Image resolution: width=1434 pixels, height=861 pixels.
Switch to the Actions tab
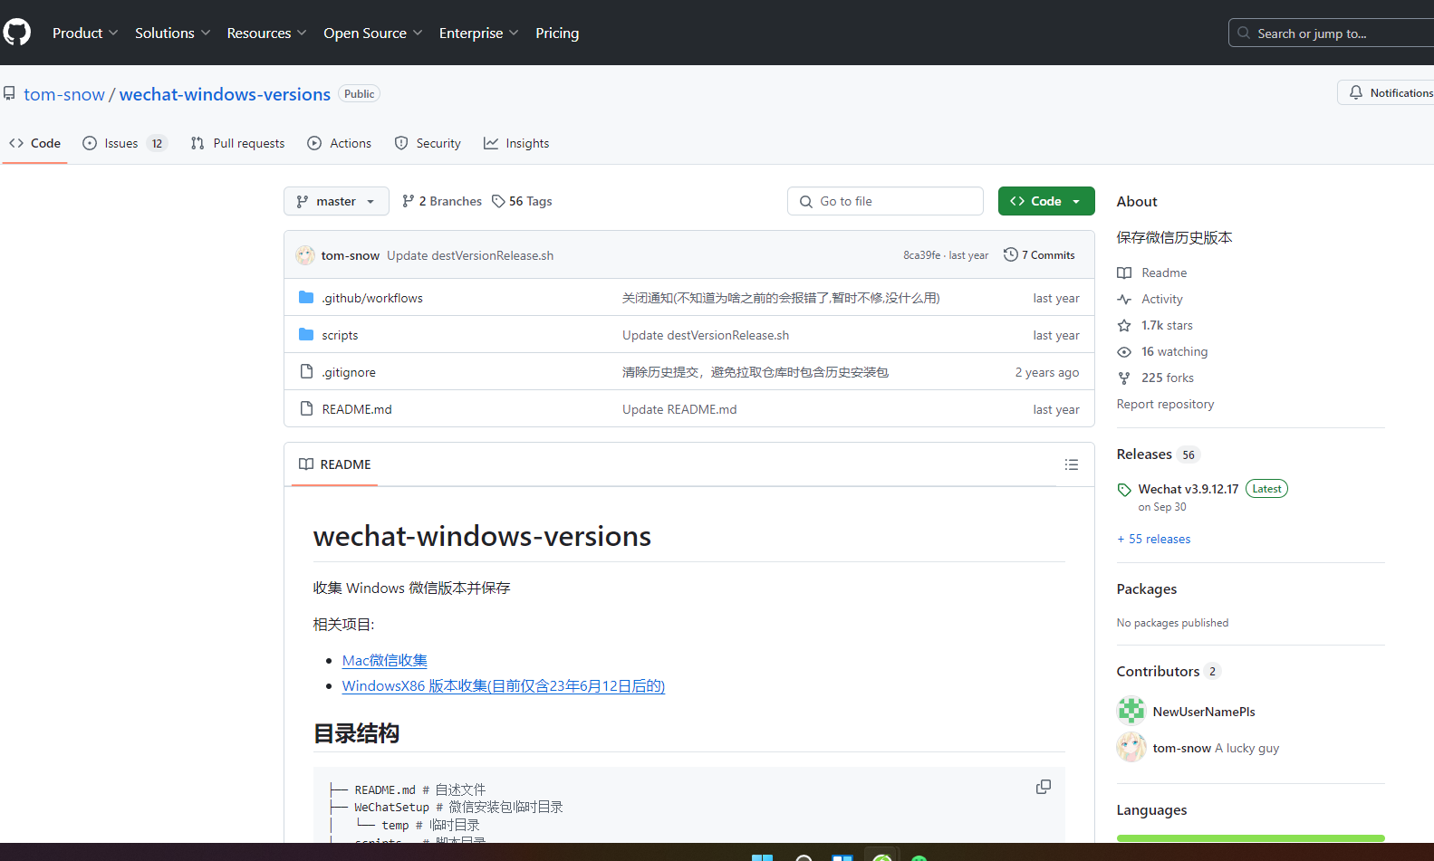[339, 143]
